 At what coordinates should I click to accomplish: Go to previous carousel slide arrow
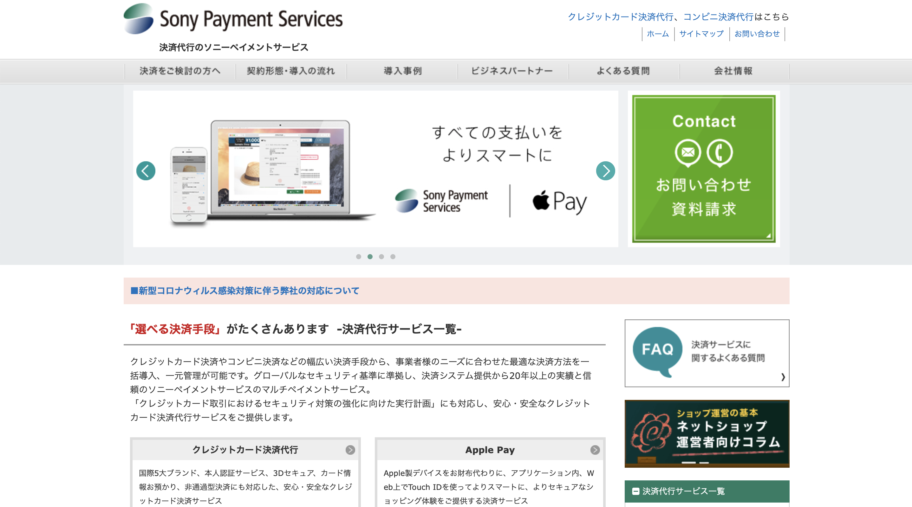click(146, 171)
